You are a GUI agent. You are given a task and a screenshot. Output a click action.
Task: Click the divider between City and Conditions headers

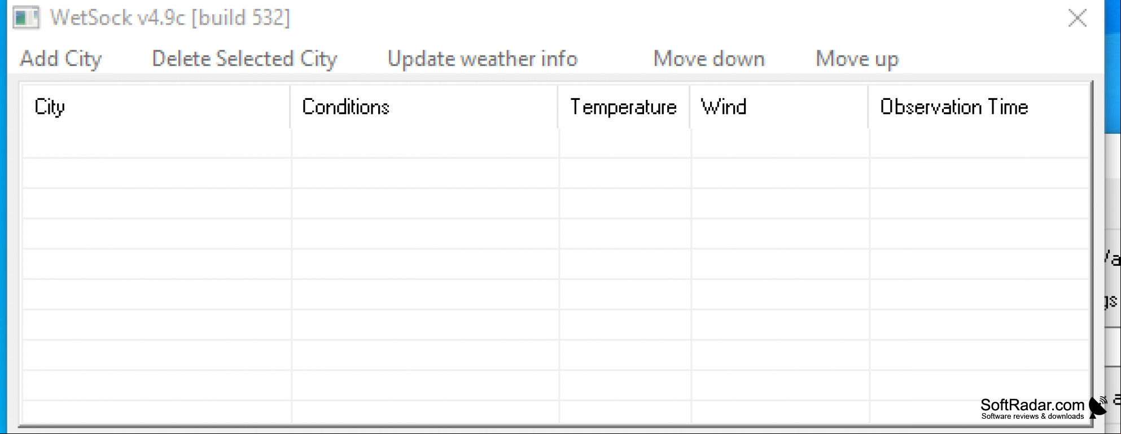pos(290,107)
